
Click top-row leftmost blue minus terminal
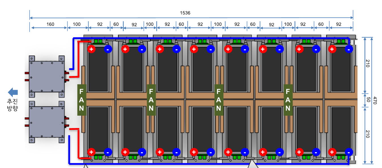(108, 49)
